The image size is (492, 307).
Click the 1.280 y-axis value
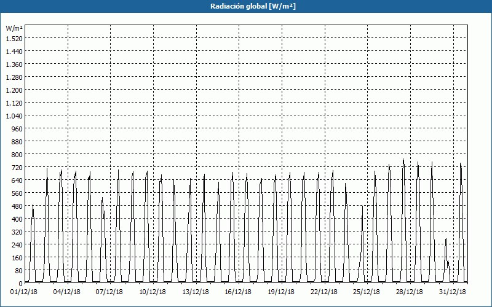tap(14, 77)
